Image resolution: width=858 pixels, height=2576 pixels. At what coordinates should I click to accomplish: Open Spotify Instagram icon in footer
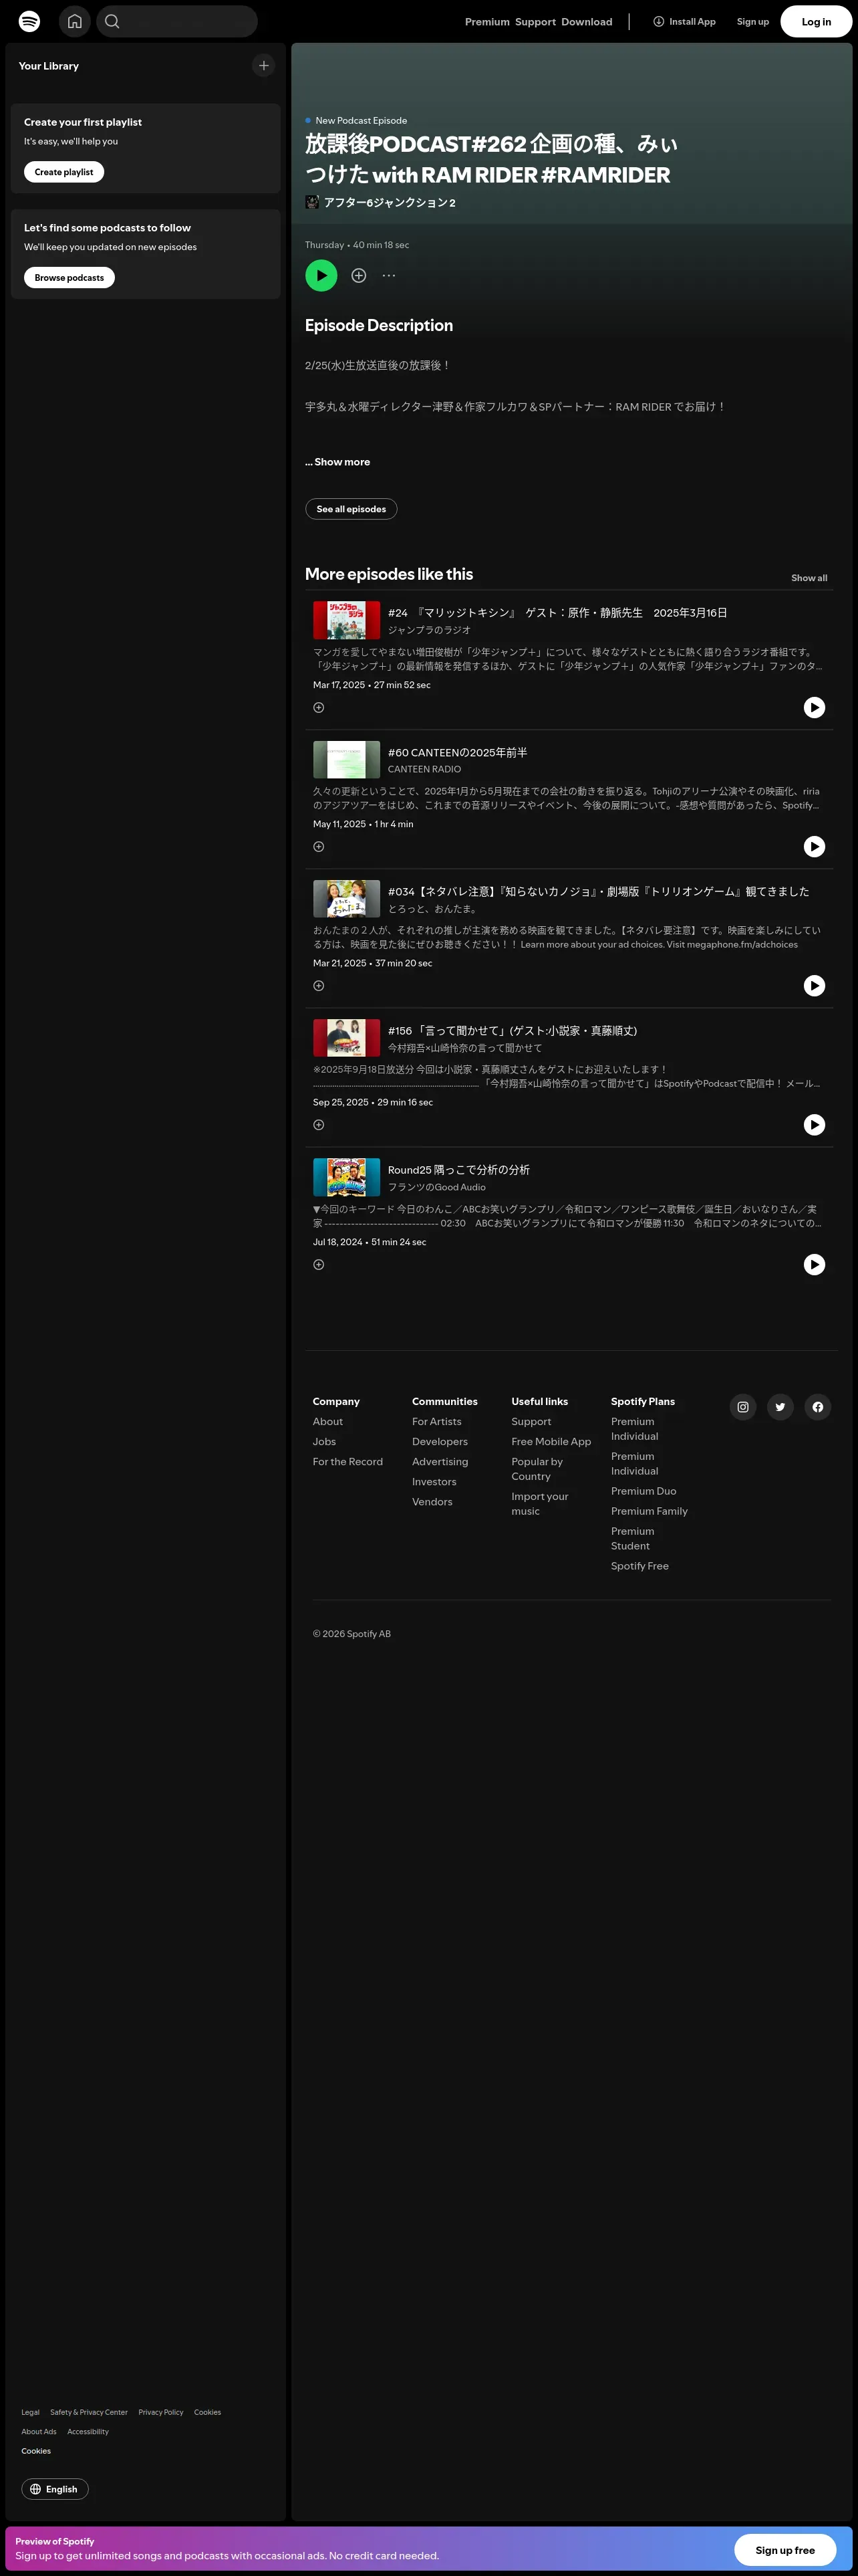[742, 1407]
